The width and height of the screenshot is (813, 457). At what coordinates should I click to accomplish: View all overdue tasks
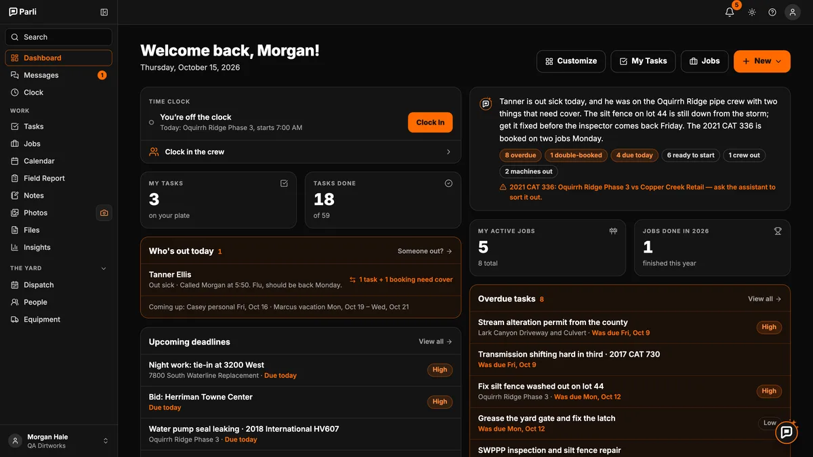[764, 299]
